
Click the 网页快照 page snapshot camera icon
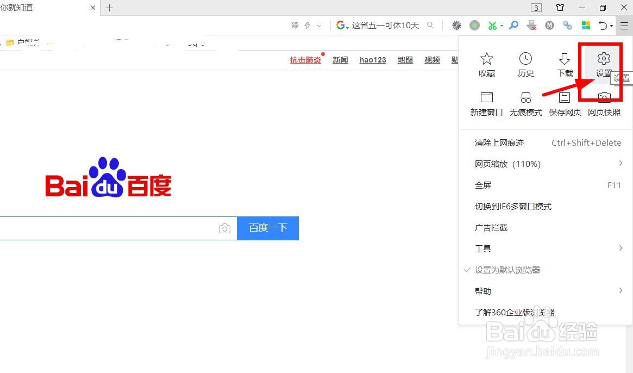(604, 97)
